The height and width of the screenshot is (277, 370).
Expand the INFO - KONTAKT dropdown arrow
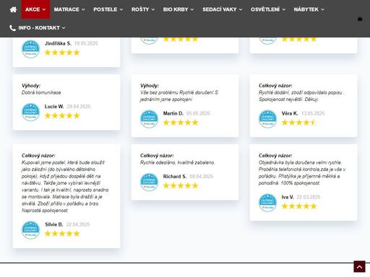pyautogui.click(x=64, y=28)
